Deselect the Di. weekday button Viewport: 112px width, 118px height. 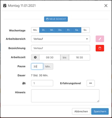point(43,30)
